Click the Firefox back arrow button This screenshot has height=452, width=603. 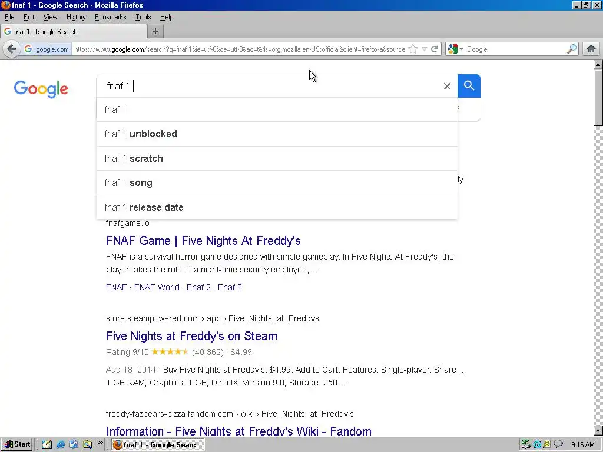[x=12, y=49]
